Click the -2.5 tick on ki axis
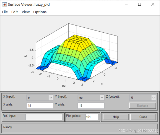 [31, 65]
